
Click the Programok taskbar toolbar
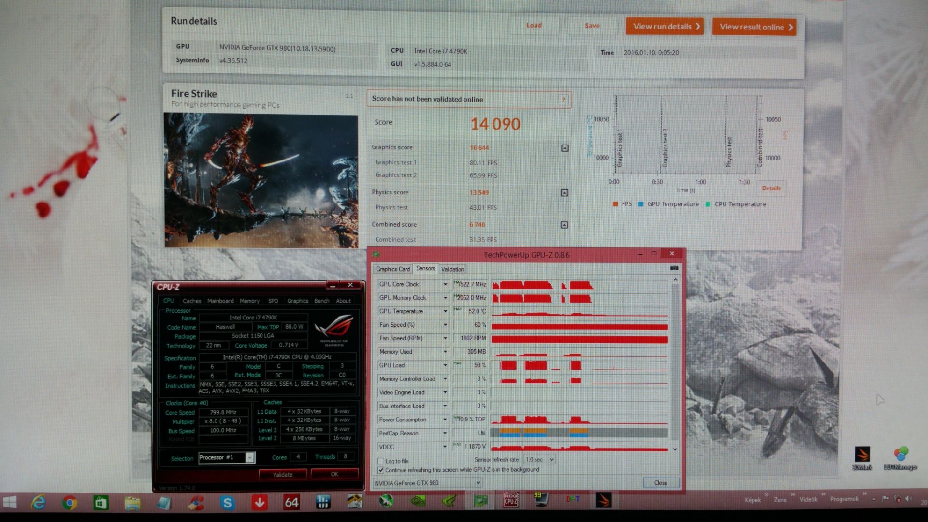(x=844, y=499)
